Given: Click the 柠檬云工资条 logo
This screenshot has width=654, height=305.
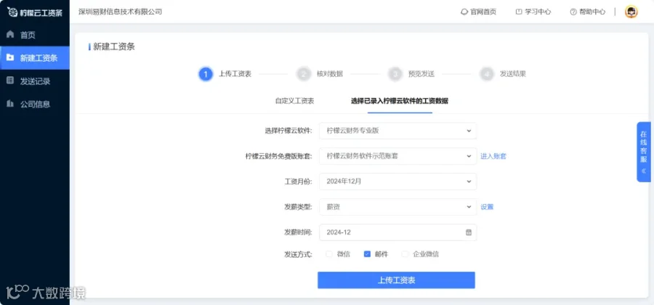Looking at the screenshot, I should (35, 12).
